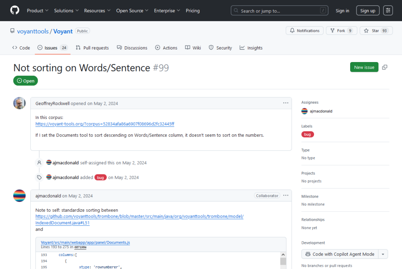Screen dimensions: 402x269
Task: Click ajmacdonald avatar in self-assigned event
Action: [49, 162]
